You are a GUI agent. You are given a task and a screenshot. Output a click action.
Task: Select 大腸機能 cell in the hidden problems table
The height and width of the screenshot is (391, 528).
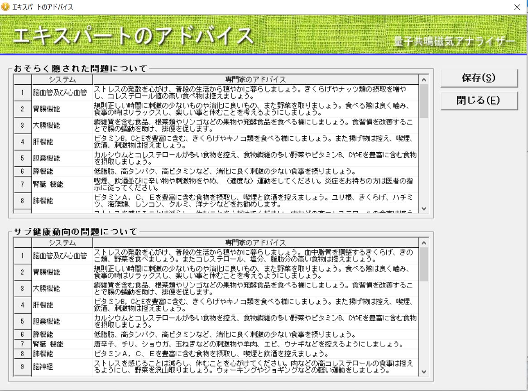point(62,126)
